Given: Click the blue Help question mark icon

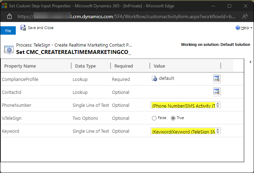Looking at the screenshot, I should coord(238,28).
